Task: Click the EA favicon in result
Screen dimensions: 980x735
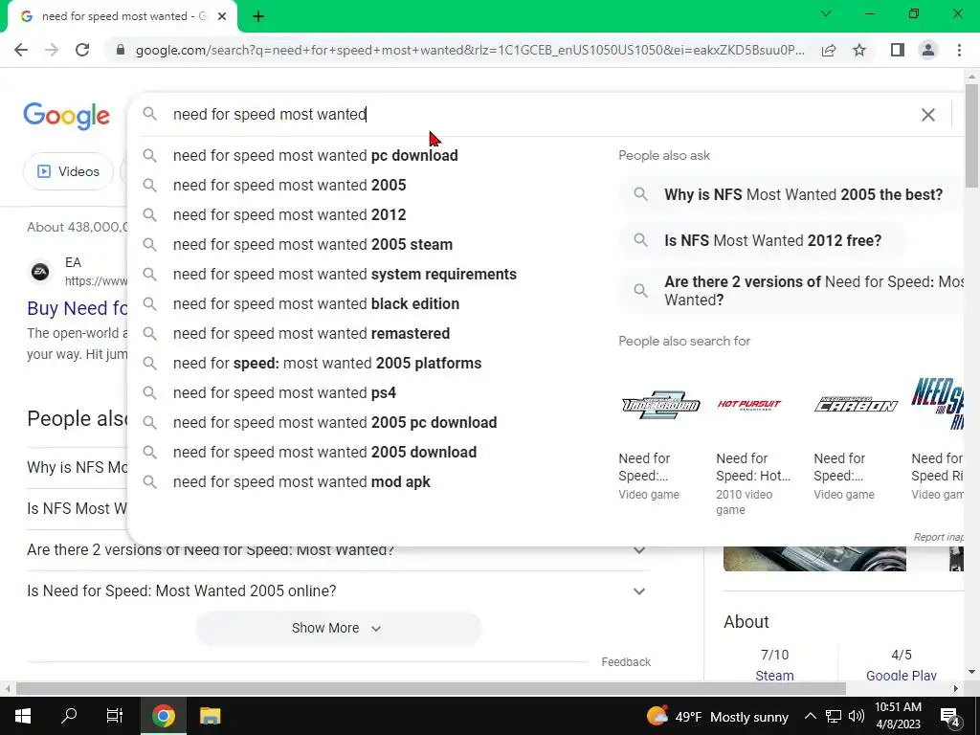Action: click(x=40, y=272)
